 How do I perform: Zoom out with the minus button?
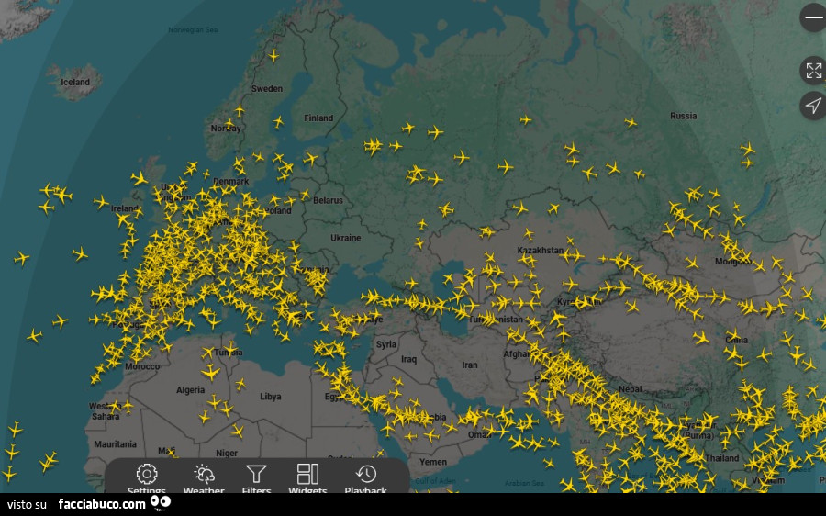click(813, 18)
